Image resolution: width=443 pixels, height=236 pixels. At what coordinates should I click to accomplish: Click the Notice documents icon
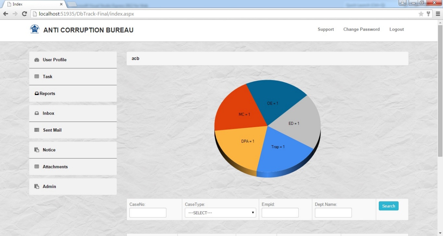point(37,150)
